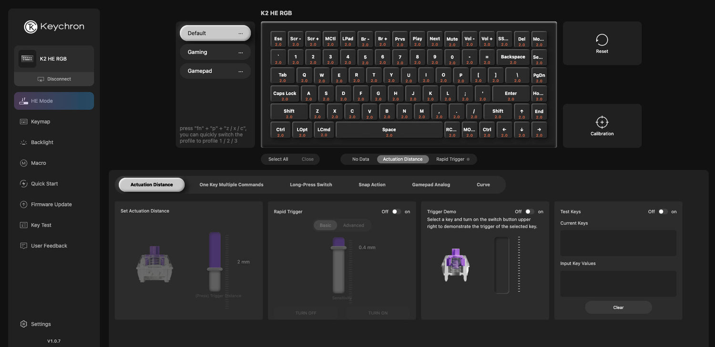The width and height of the screenshot is (715, 347).
Task: Open User Feedback in the sidebar
Action: pos(49,246)
